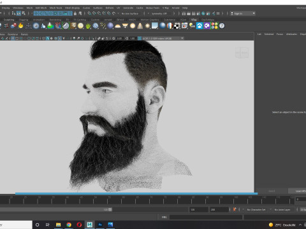The height and width of the screenshot is (229, 306).
Task: Open the Mesh Tools menu
Action: pyautogui.click(x=55, y=8)
